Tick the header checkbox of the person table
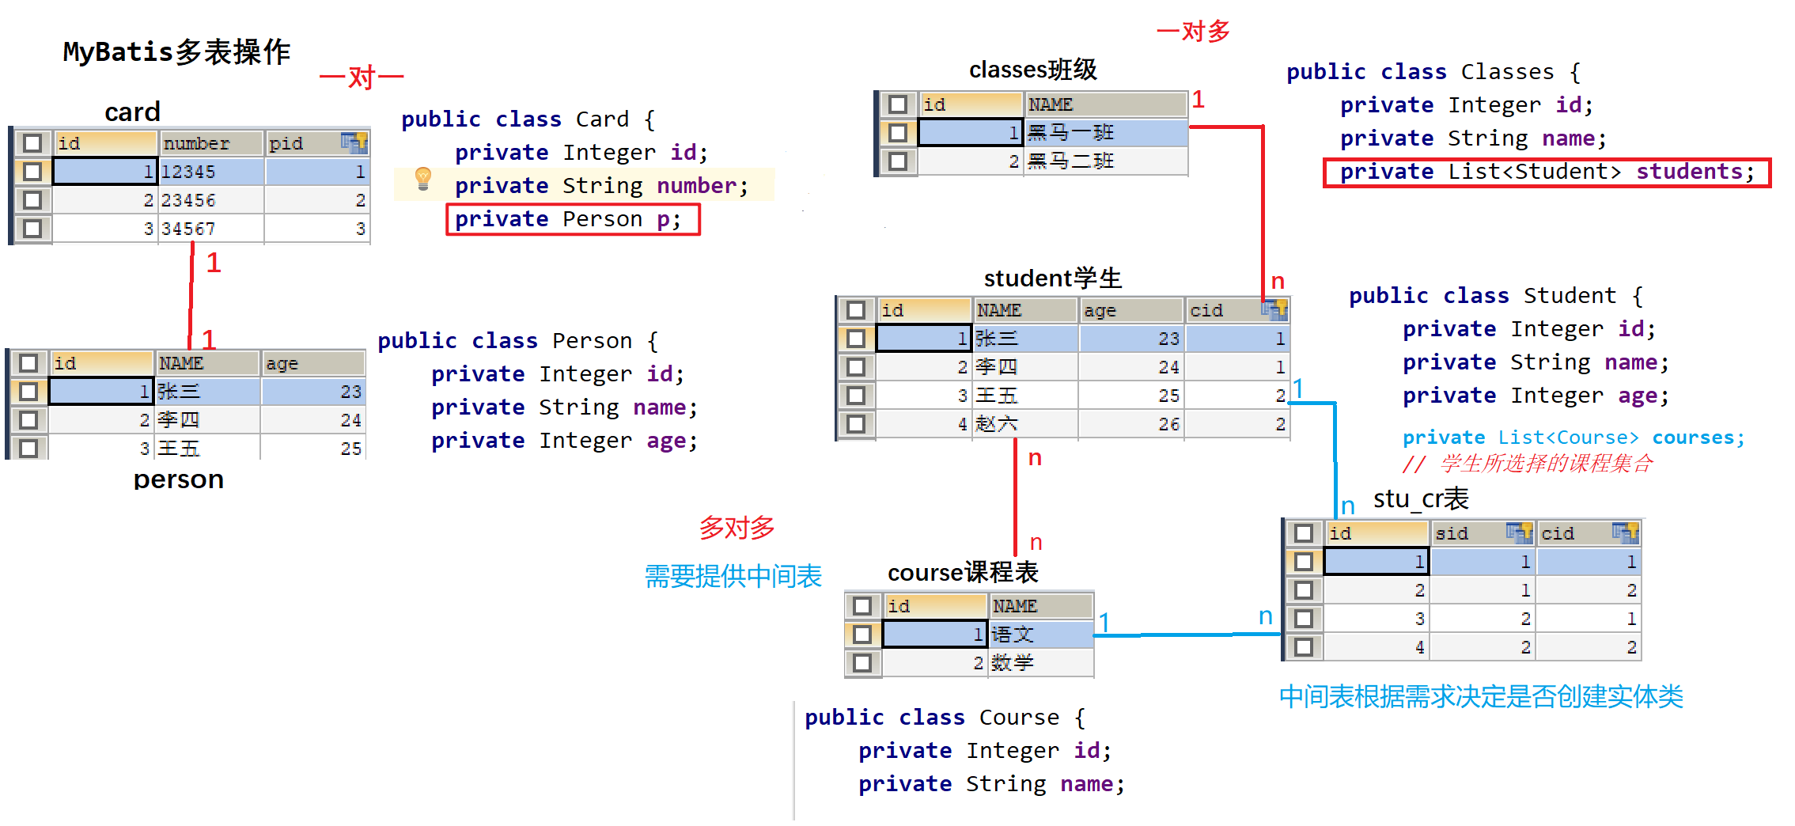The height and width of the screenshot is (826, 1795). pos(28,363)
